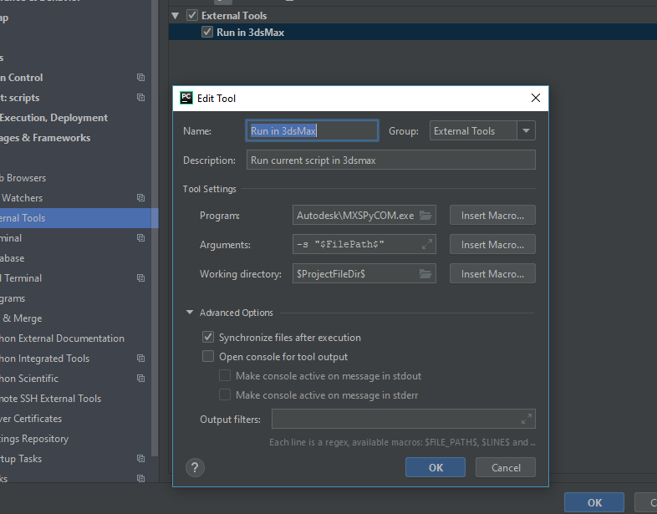The width and height of the screenshot is (657, 514).
Task: Open help via the question mark icon
Action: click(x=195, y=467)
